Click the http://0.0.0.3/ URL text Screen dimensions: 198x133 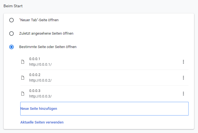pyautogui.click(x=40, y=96)
